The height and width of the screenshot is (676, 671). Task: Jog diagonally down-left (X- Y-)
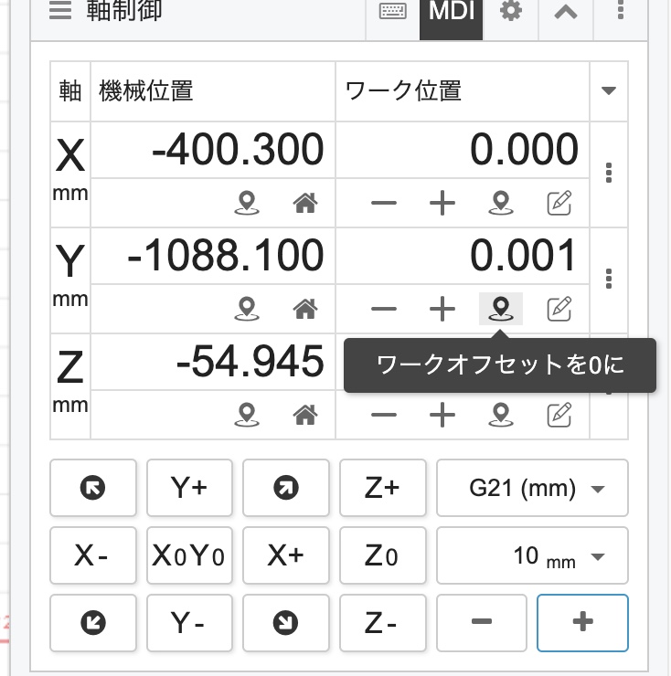[92, 623]
